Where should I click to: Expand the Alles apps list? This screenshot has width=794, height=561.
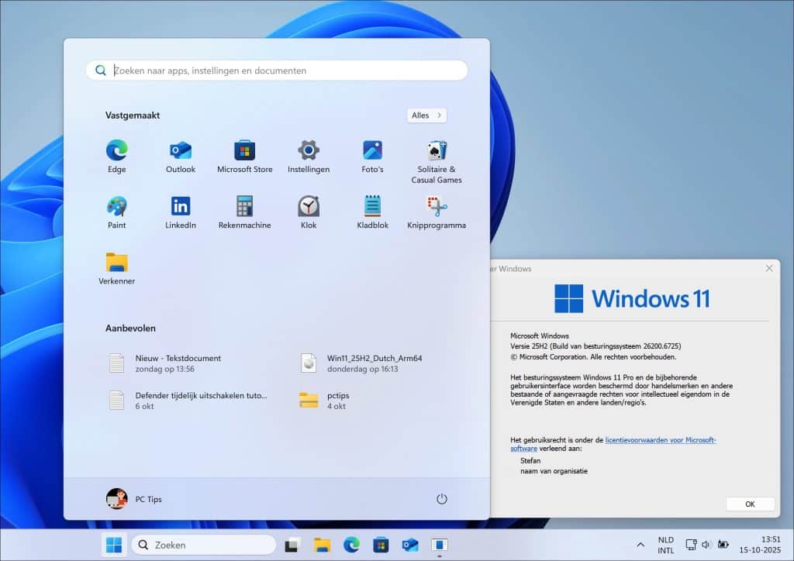point(426,115)
